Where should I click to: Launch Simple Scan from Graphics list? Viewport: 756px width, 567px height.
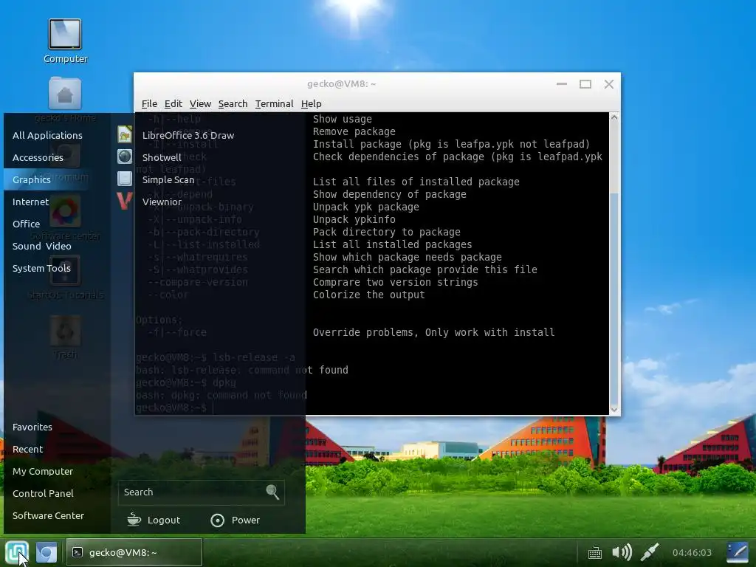pyautogui.click(x=168, y=180)
